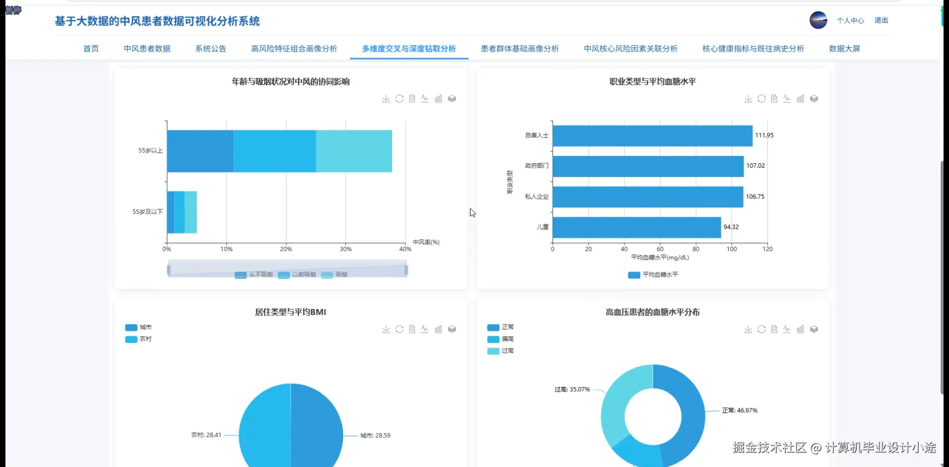Viewport: 949px width, 467px height.
Task: Open the 系统公告 tab
Action: pyautogui.click(x=210, y=49)
